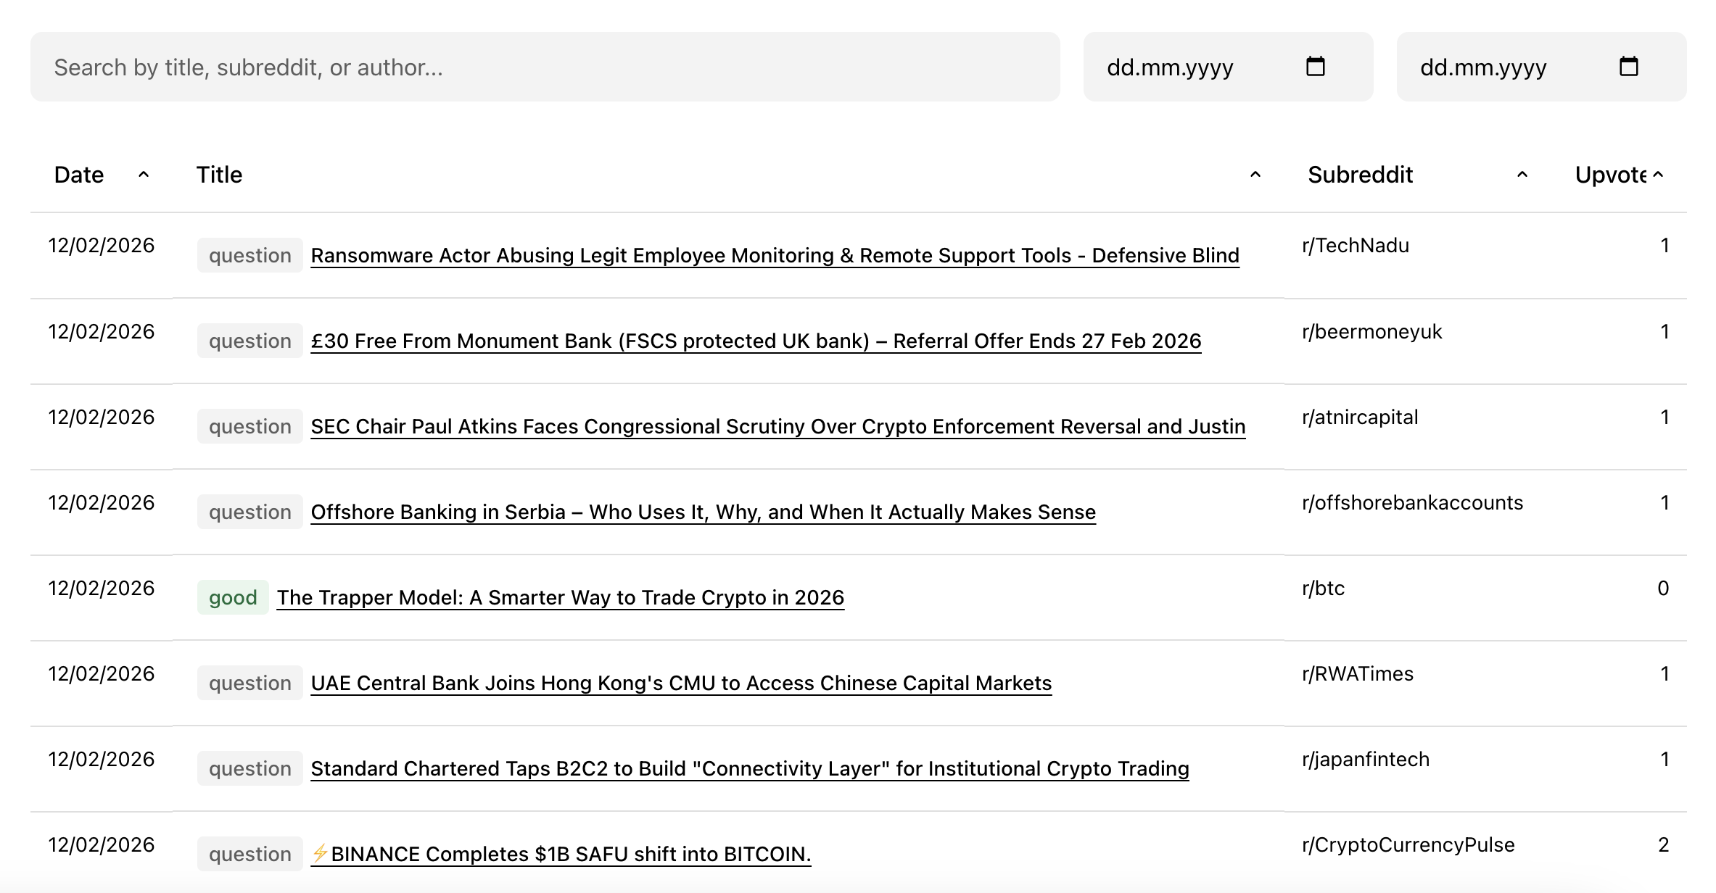Open the first date picker calendar icon
1716x893 pixels.
point(1314,66)
